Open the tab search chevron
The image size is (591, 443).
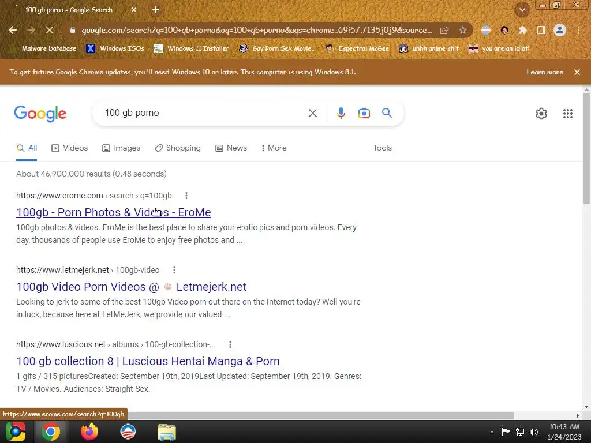(522, 10)
